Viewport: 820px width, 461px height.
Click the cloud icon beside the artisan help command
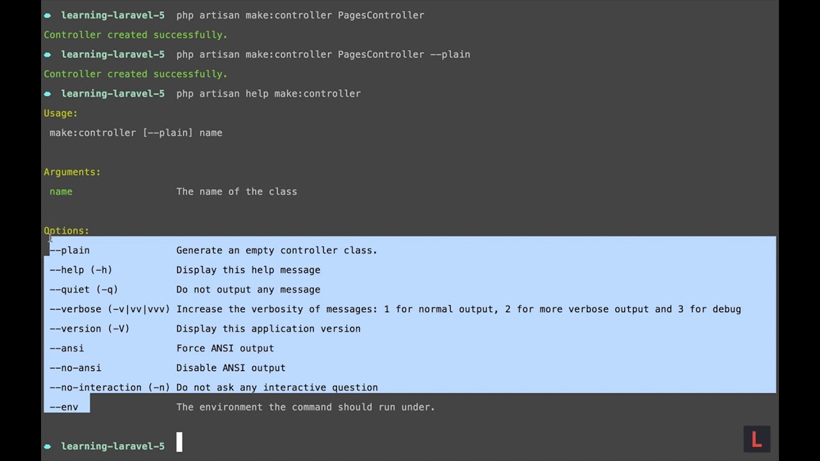tap(47, 93)
